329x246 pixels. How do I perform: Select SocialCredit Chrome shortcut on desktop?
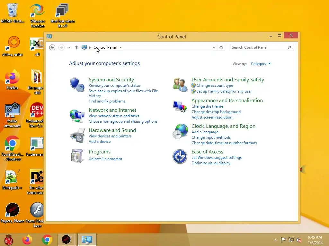point(13,149)
